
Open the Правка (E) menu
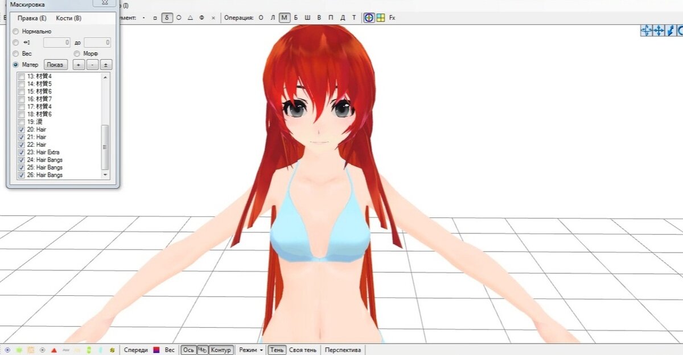(x=32, y=18)
